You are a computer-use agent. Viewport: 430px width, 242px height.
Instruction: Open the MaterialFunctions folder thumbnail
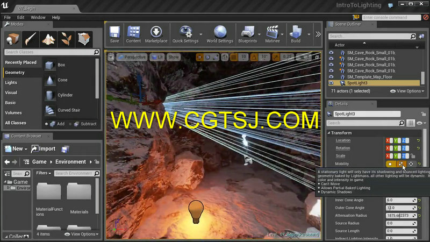click(x=49, y=191)
